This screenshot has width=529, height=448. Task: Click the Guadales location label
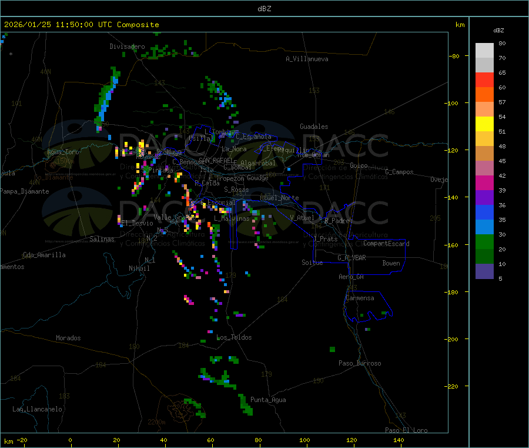coord(314,127)
